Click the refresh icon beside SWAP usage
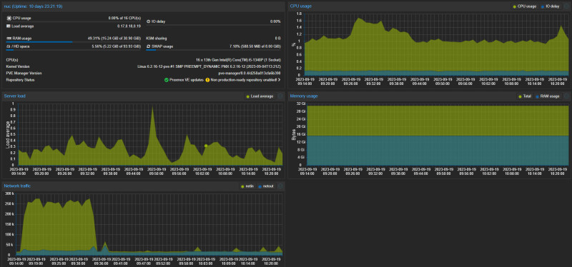Screen dimensions: 572x267 149,46
